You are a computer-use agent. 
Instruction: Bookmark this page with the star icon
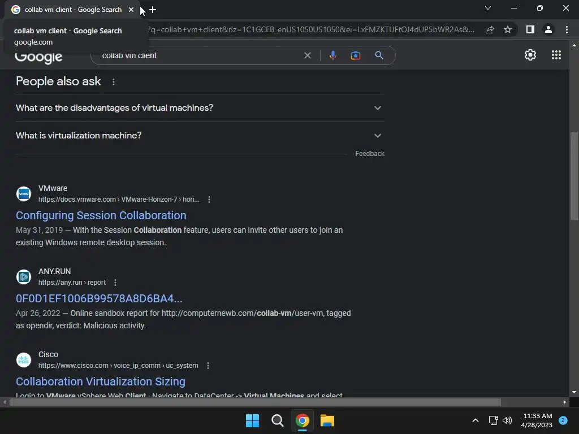508,29
